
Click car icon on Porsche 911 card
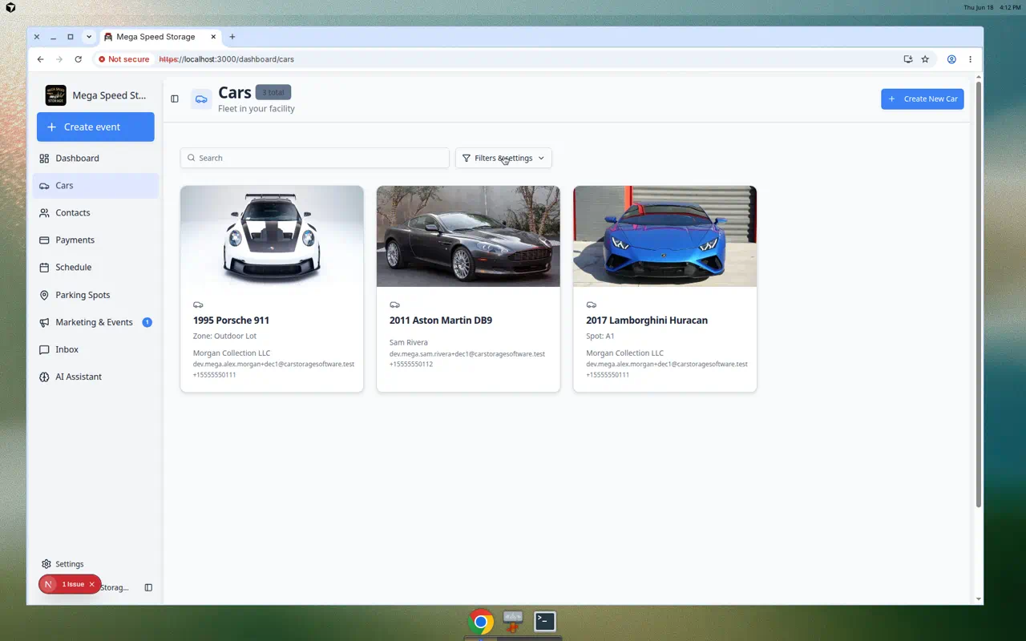click(198, 304)
